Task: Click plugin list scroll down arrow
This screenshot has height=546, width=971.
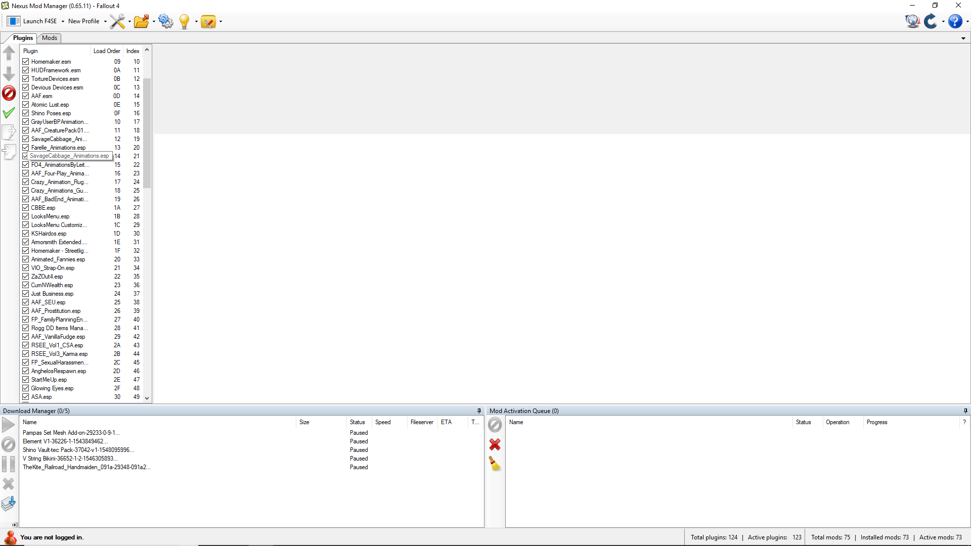Action: 147,398
